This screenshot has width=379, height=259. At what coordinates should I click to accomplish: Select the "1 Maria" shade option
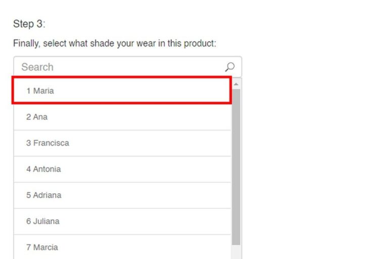coord(121,91)
